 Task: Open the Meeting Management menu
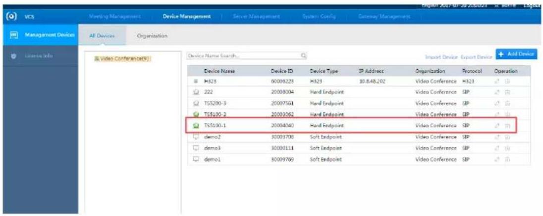114,16
